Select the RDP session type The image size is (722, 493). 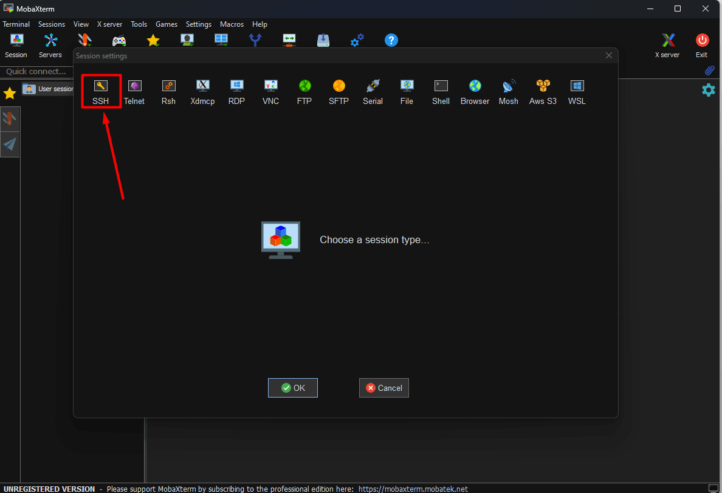tap(236, 92)
